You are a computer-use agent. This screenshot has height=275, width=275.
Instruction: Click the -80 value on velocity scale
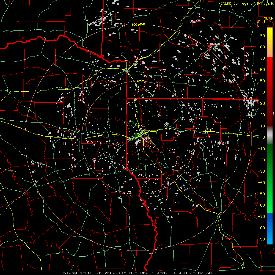tap(261, 228)
